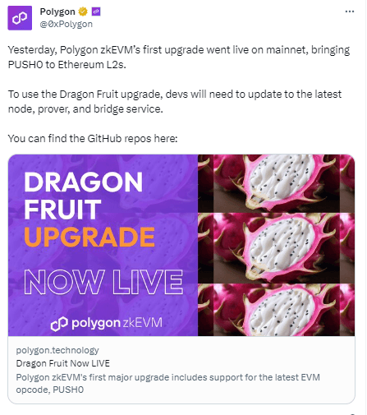
Task: Click the polygon zkEVM logo in banner
Action: (x=107, y=323)
